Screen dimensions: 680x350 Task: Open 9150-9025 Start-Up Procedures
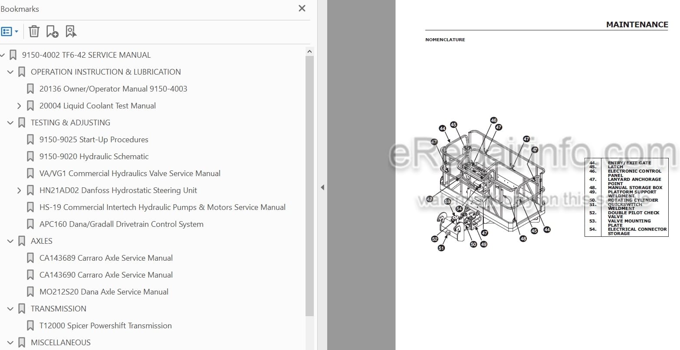click(94, 140)
